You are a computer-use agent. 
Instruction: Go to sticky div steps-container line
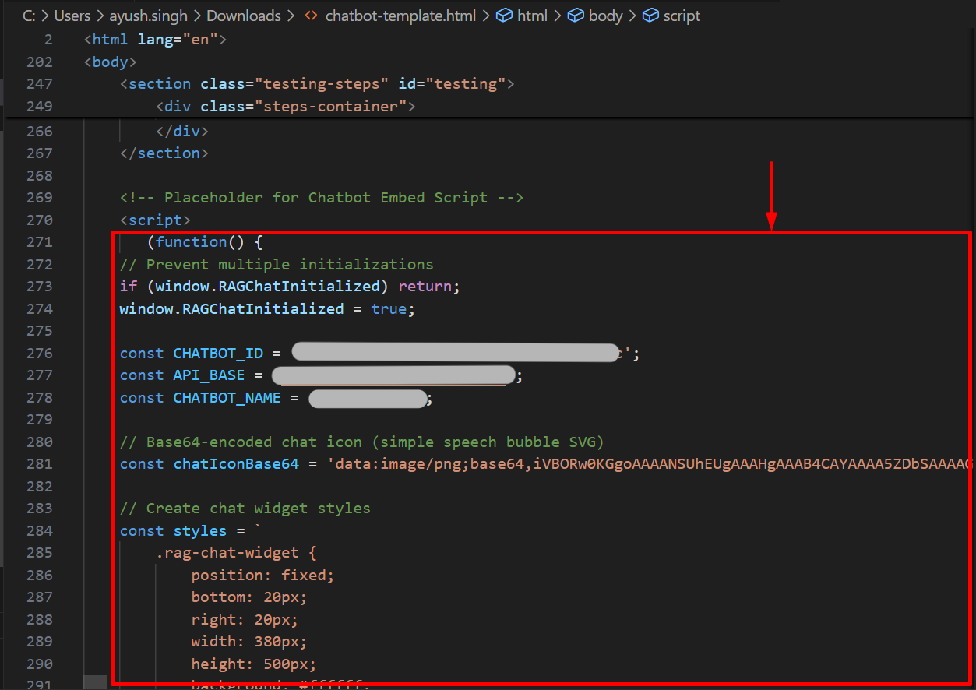click(x=285, y=106)
